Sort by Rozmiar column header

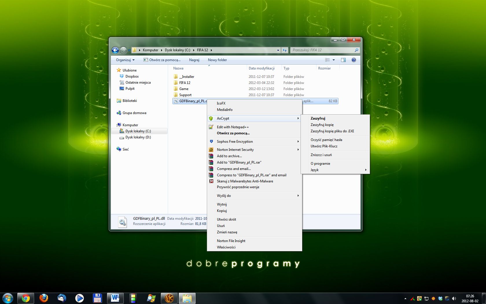[328, 68]
